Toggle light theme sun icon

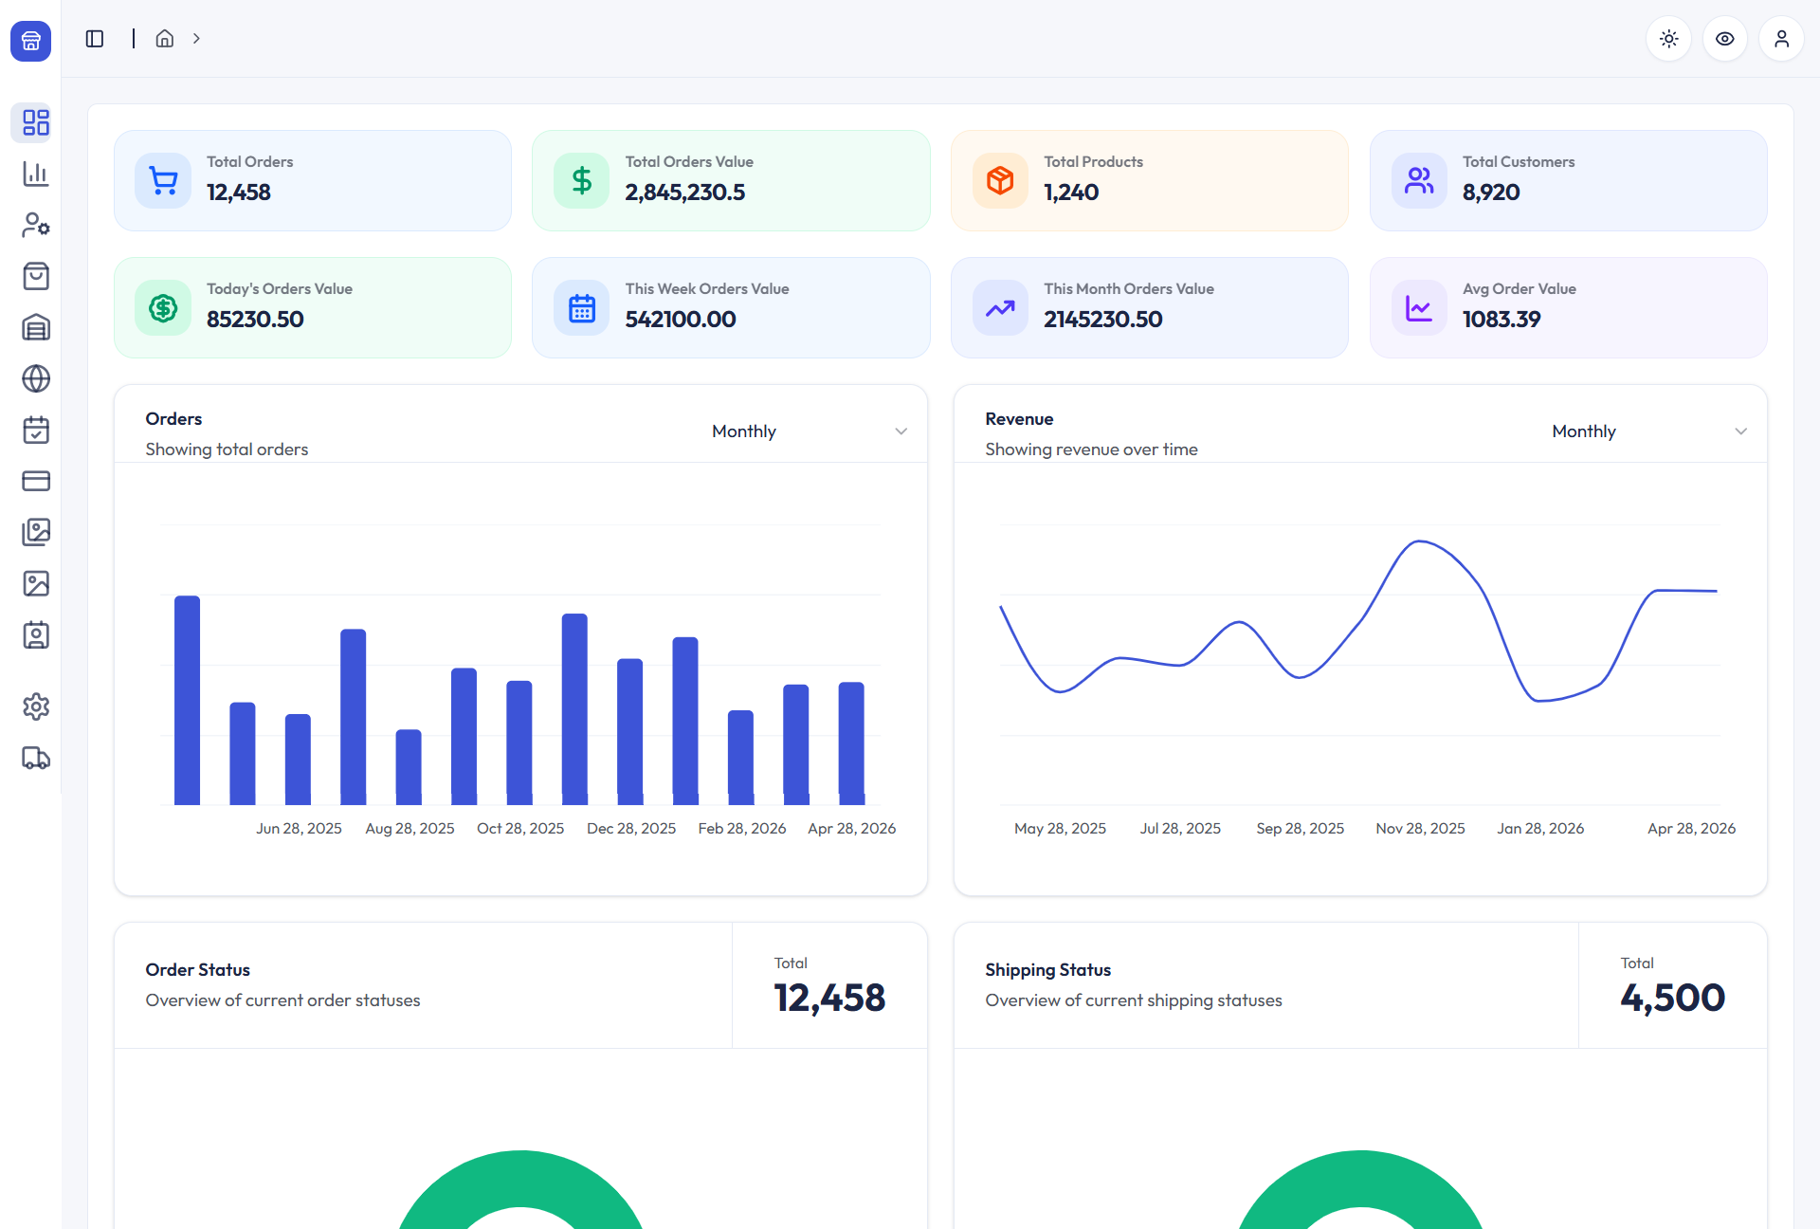pos(1669,39)
